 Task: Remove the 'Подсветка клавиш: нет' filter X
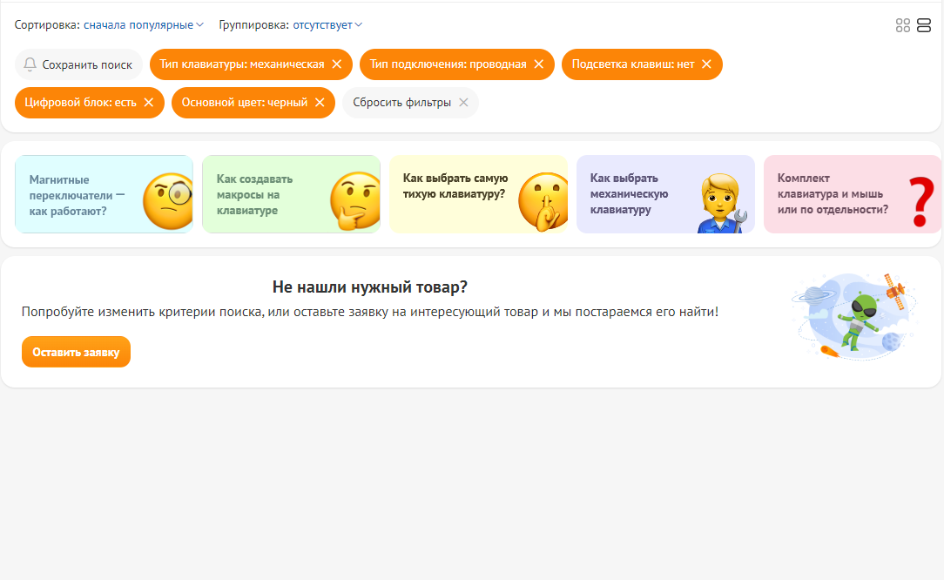[x=707, y=64]
